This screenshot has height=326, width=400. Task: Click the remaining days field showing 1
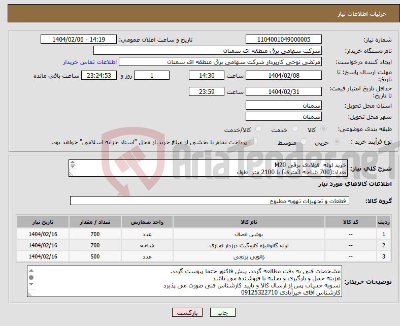coord(152,75)
